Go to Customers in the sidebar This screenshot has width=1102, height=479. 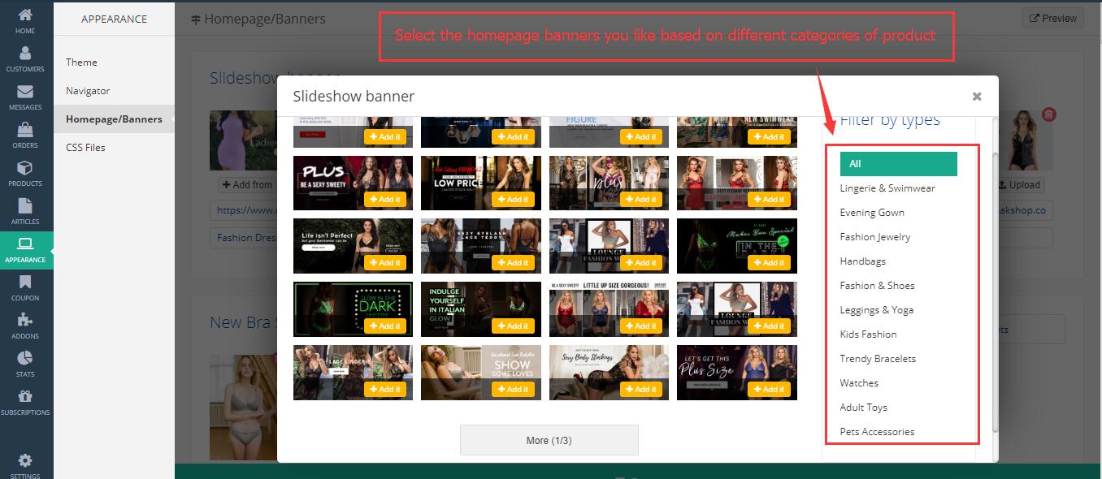pos(25,58)
